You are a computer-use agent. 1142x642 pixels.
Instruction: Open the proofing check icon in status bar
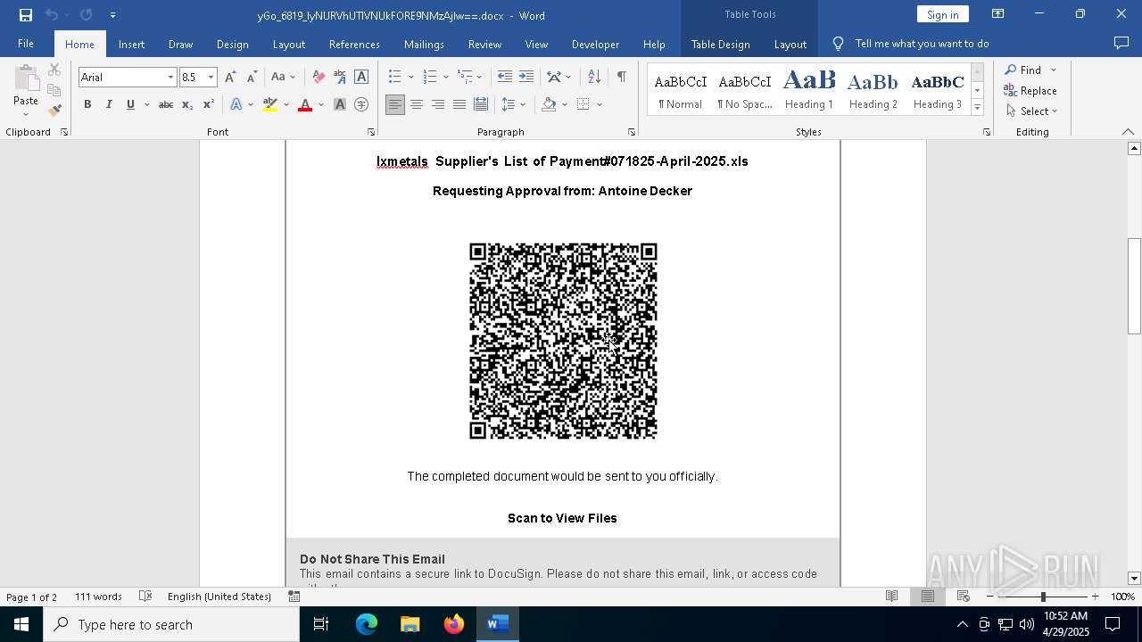[x=145, y=597]
